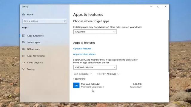Click the 6.46 MB app size
The width and height of the screenshot is (191, 107).
coord(137,84)
